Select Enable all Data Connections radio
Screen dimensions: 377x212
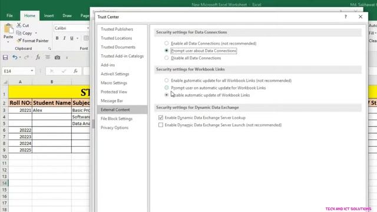click(166, 43)
